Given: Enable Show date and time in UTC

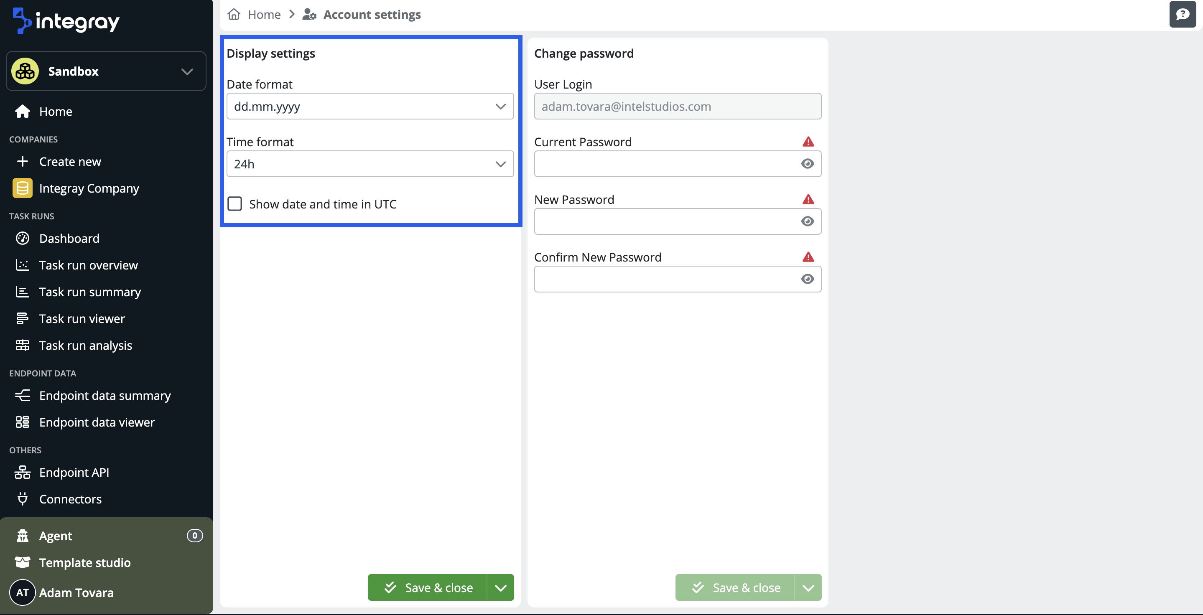Looking at the screenshot, I should click(234, 204).
